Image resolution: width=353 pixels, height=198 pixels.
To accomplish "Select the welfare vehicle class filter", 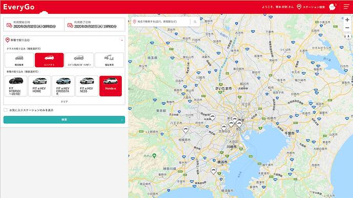I will point(109,60).
